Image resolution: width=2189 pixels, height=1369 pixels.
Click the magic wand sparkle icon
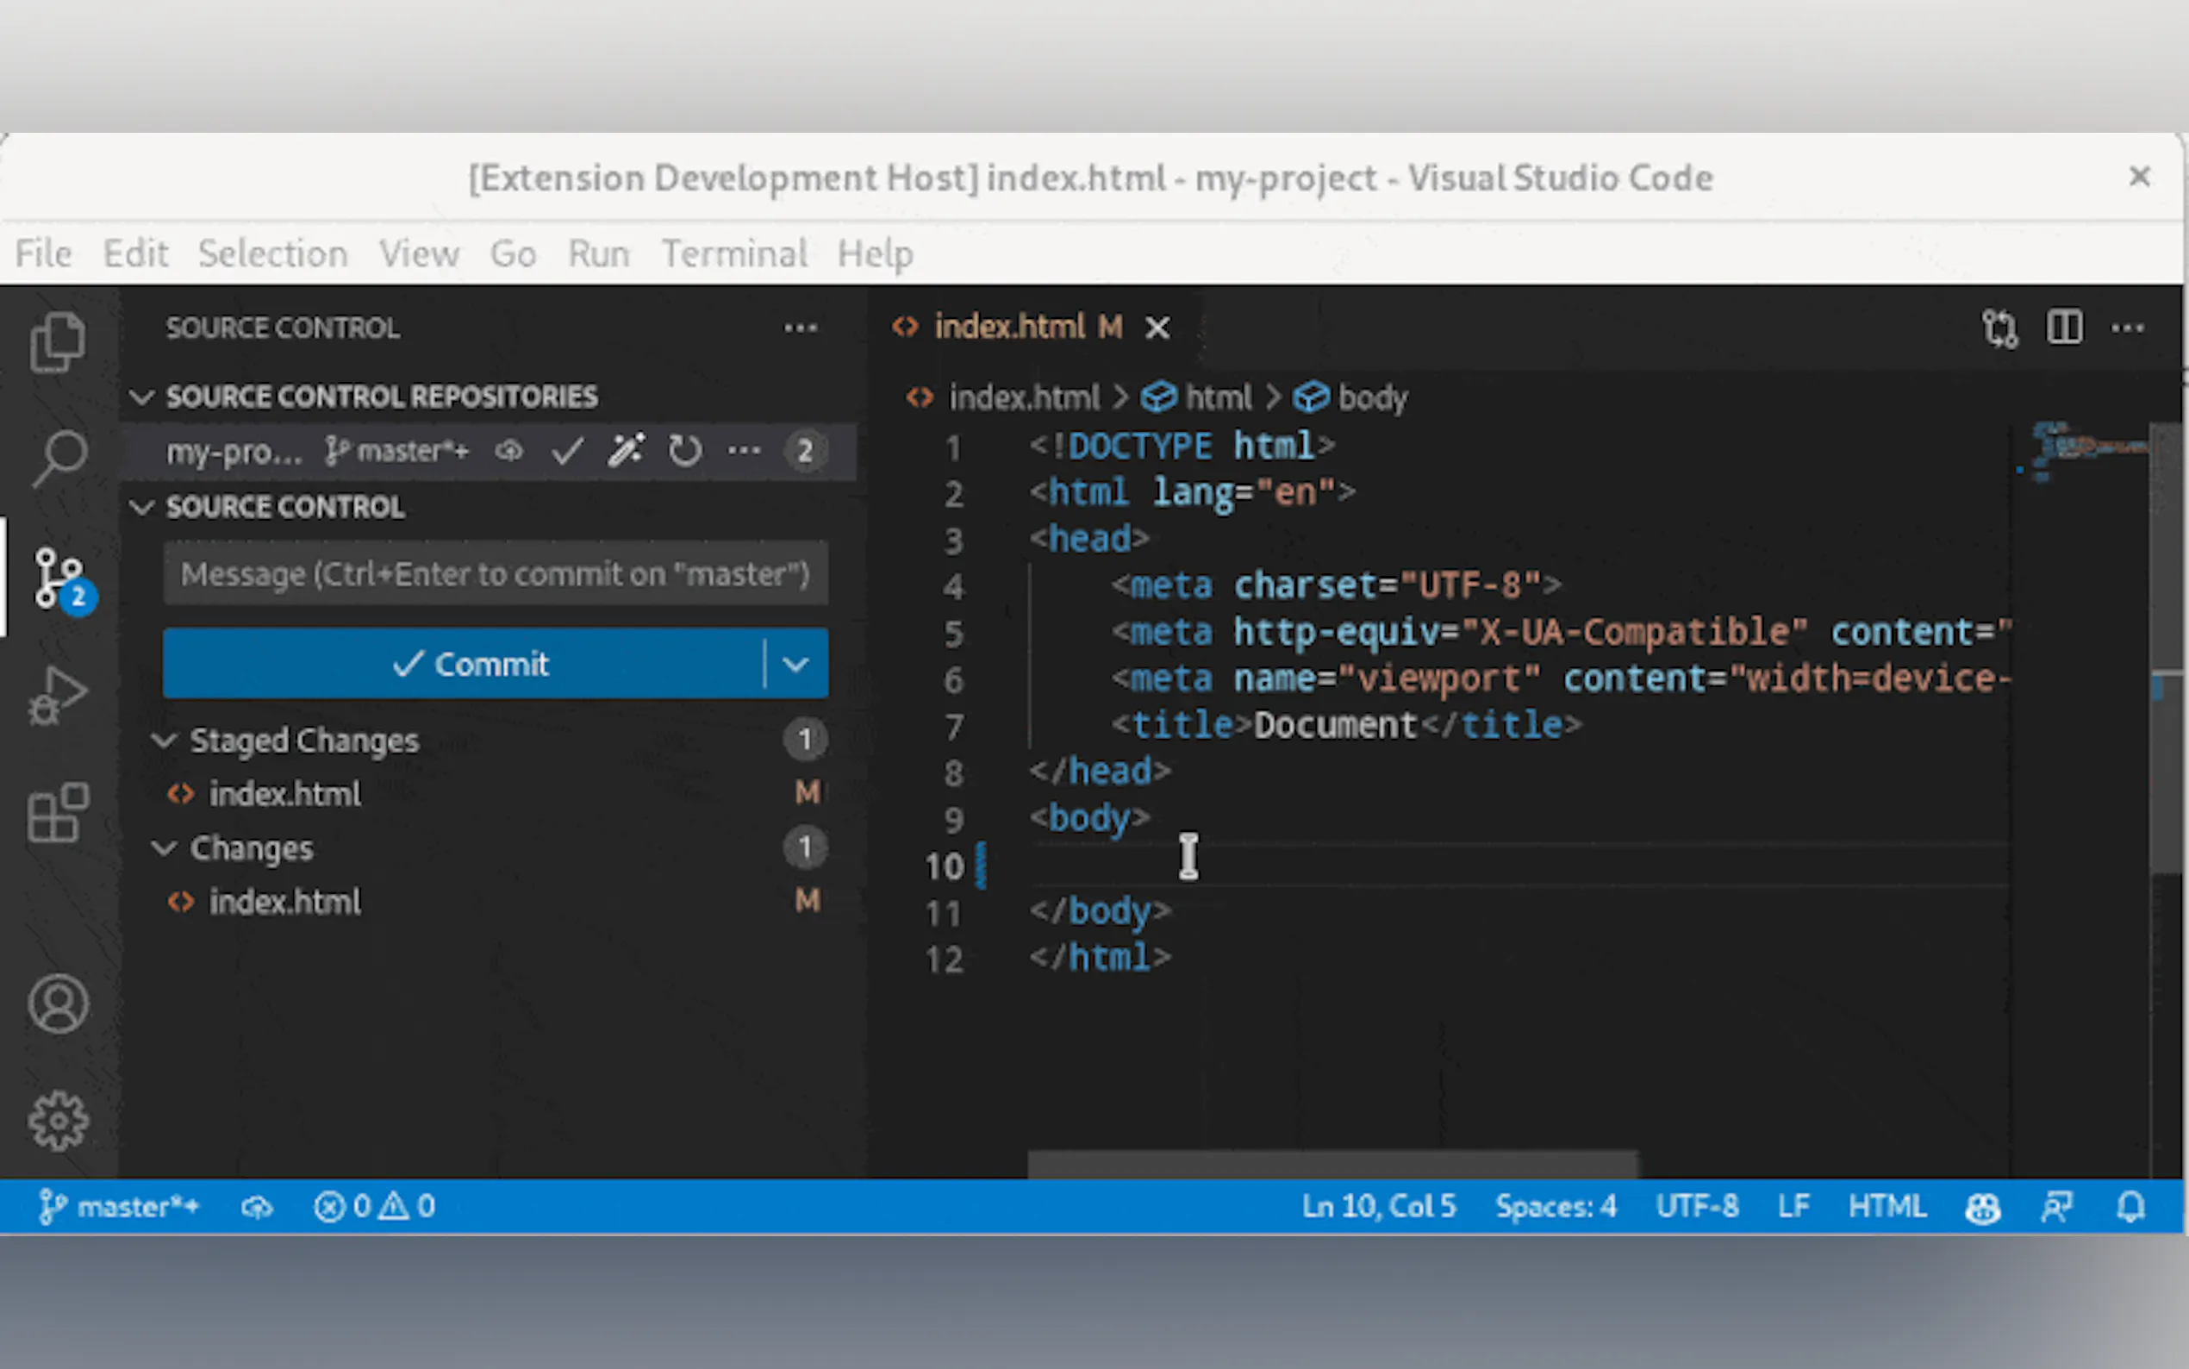pyautogui.click(x=627, y=450)
